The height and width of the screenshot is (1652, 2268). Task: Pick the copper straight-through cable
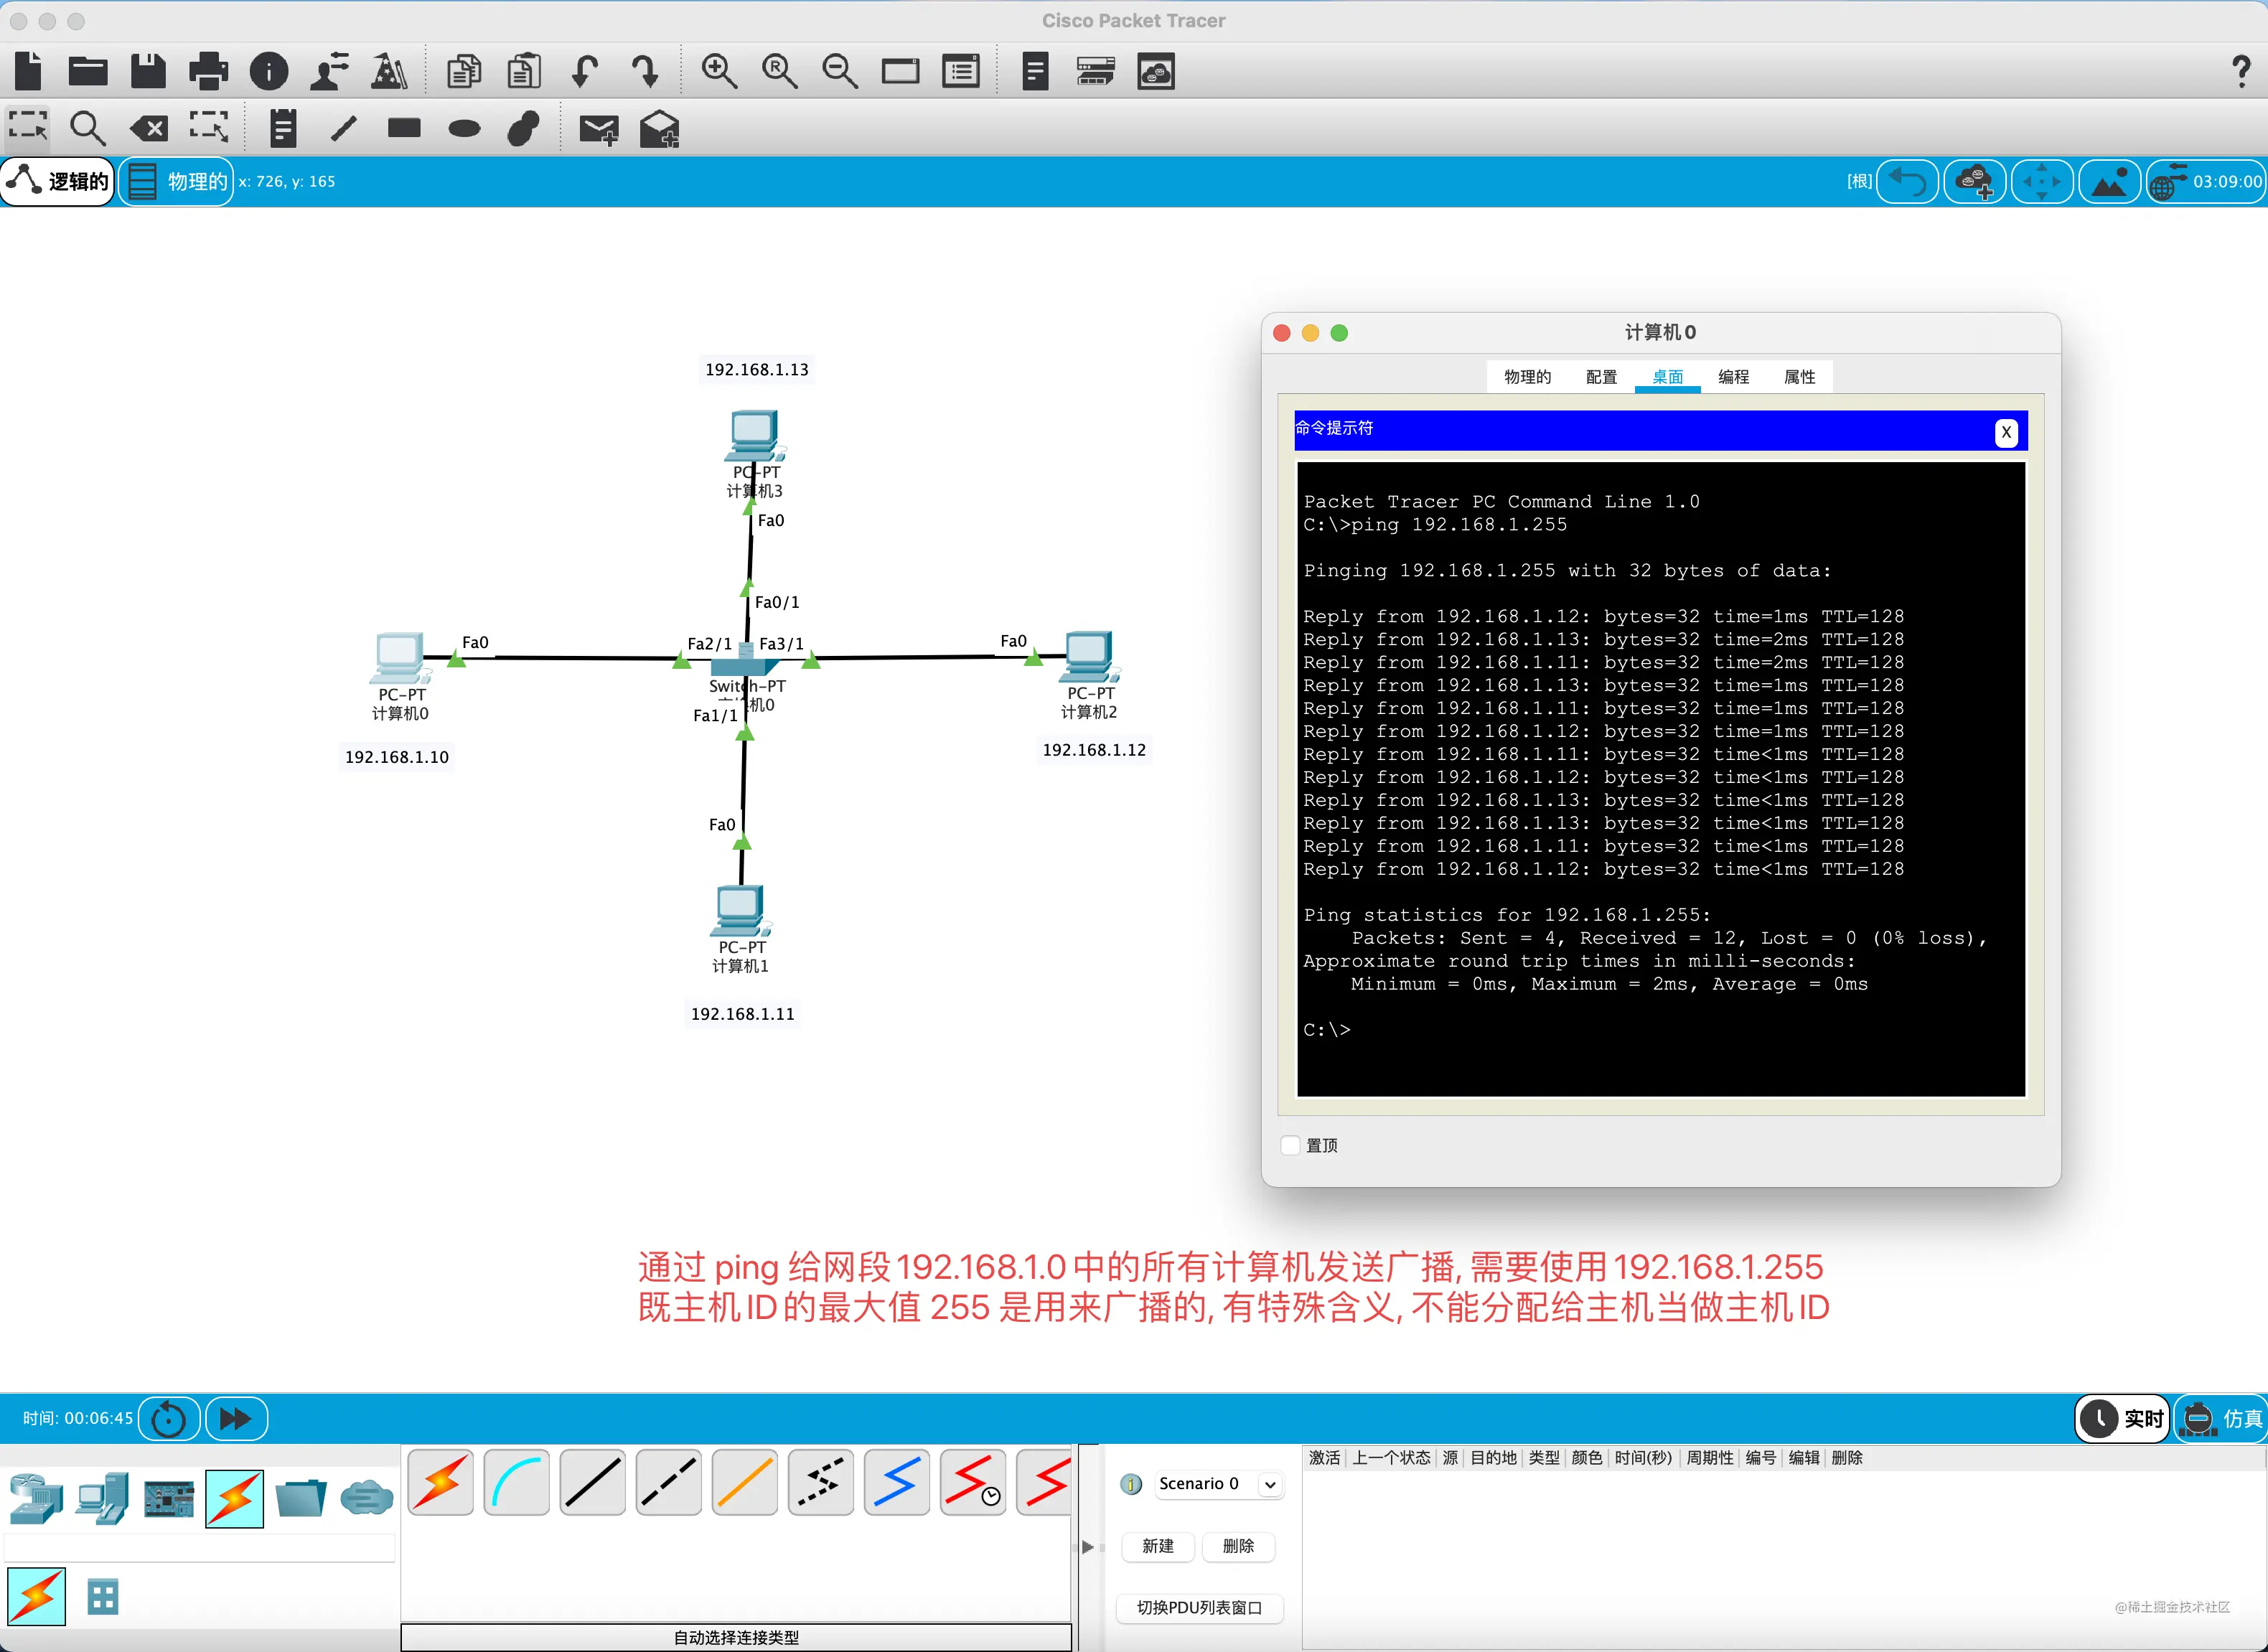pos(593,1482)
